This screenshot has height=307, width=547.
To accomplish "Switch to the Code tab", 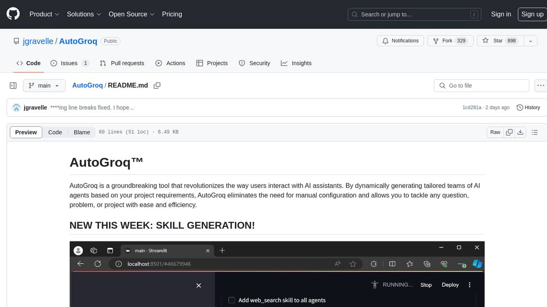I will [x=29, y=63].
